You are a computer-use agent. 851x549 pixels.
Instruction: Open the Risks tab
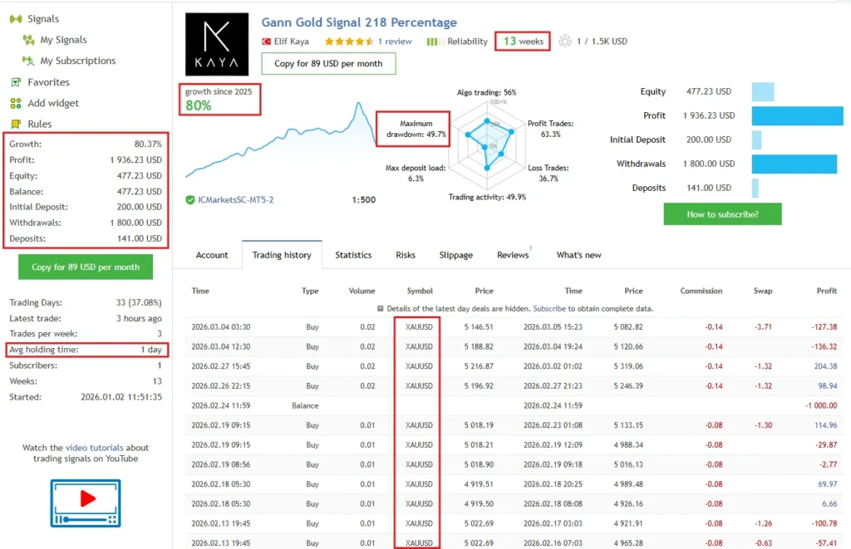pyautogui.click(x=406, y=255)
